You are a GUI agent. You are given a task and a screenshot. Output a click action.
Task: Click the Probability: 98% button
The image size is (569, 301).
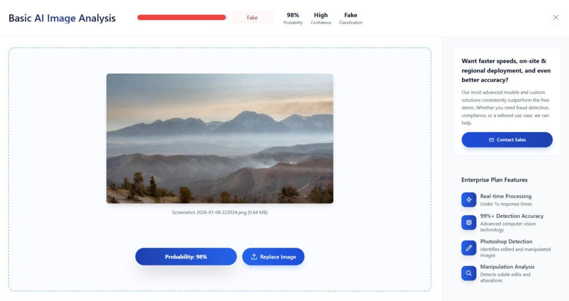[x=186, y=257]
